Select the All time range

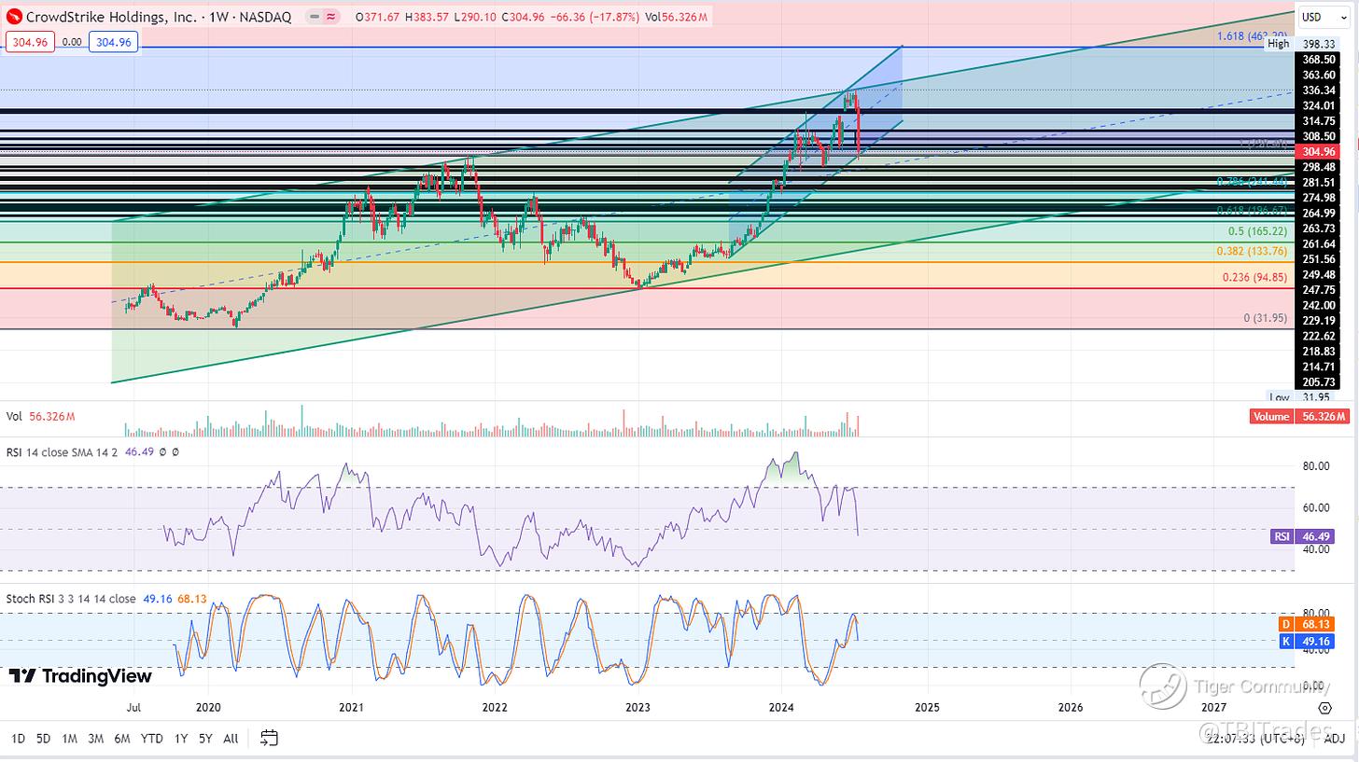[231, 739]
